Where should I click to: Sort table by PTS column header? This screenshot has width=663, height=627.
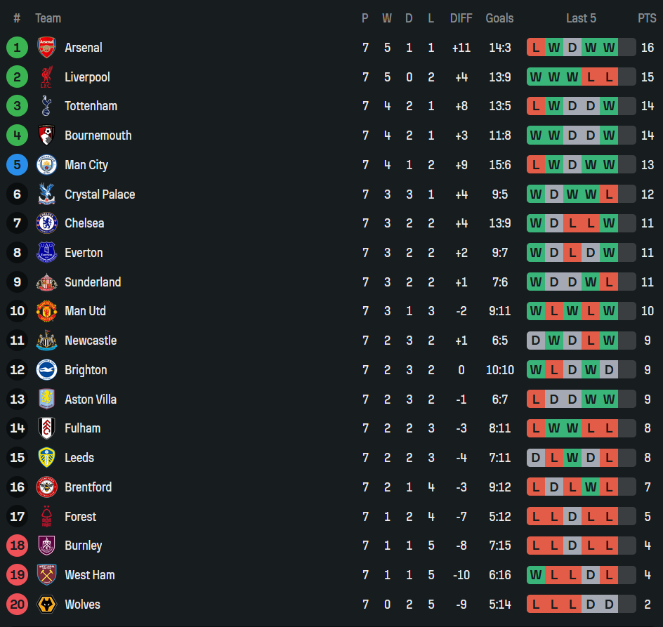pos(647,18)
